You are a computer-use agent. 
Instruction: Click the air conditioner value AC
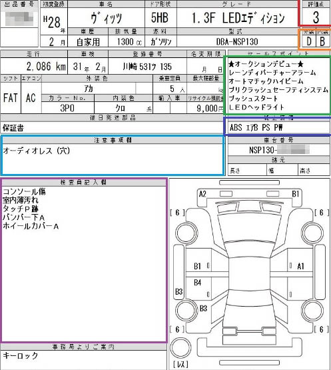click(x=31, y=98)
